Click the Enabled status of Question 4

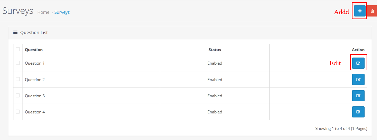click(x=215, y=112)
